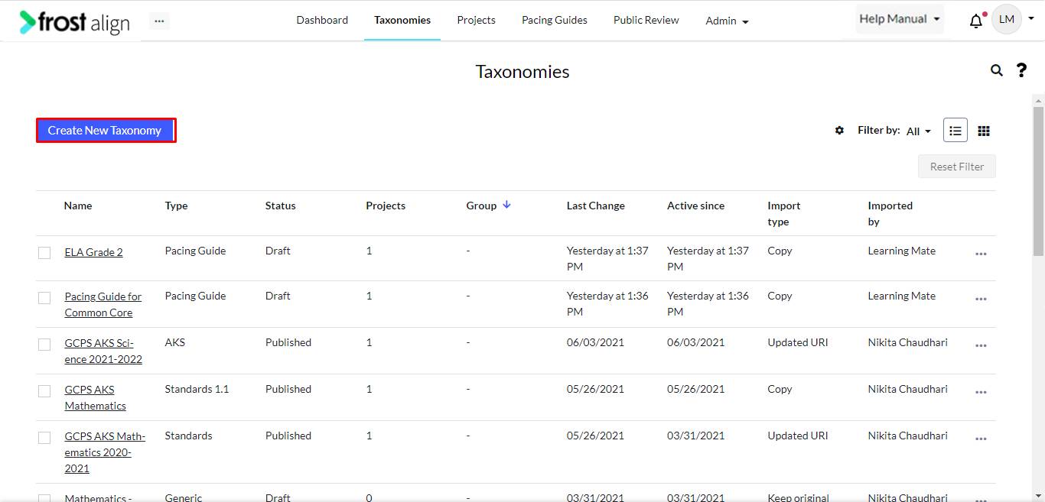Click the Create New Taxonomy button
The image size is (1045, 502).
click(x=106, y=130)
